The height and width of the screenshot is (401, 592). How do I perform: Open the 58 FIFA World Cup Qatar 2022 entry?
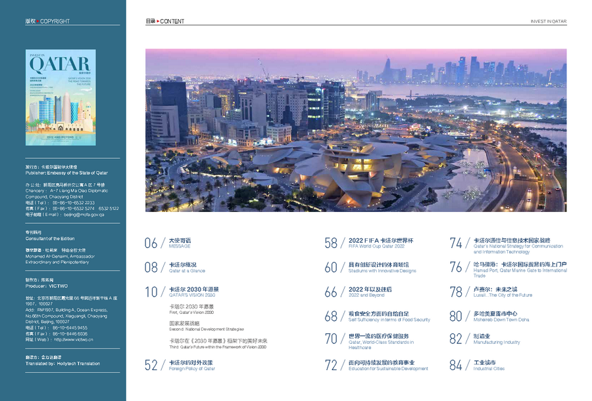click(x=369, y=243)
